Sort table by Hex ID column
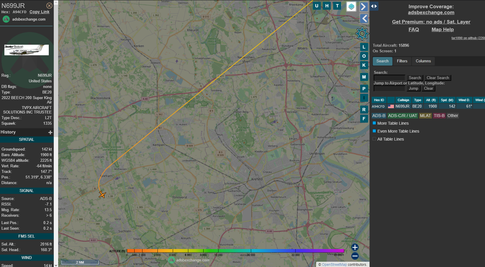485x267 pixels. coord(379,100)
